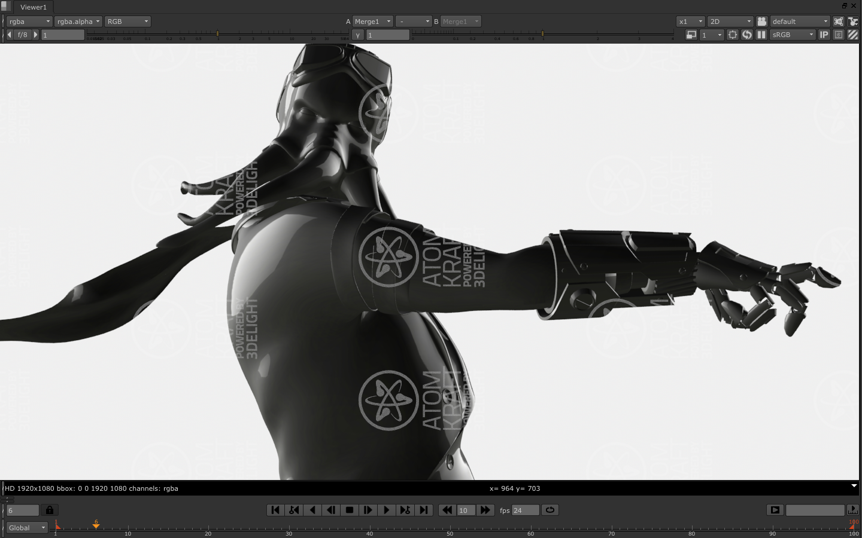Open the rgba channel layer dropdown
Screen dimensions: 862x538
29,22
